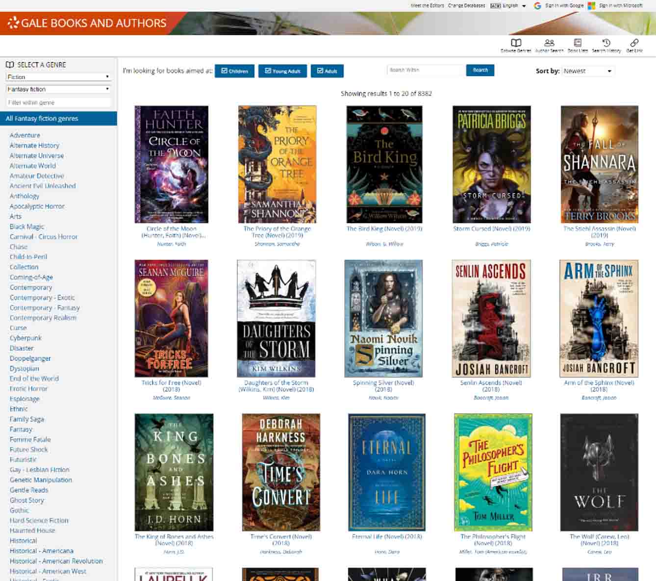The width and height of the screenshot is (656, 581).
Task: Select the Amateur Detective genre
Action: (37, 176)
